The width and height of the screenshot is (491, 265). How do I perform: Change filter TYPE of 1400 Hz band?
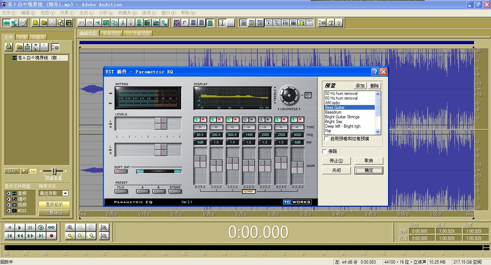click(x=249, y=127)
